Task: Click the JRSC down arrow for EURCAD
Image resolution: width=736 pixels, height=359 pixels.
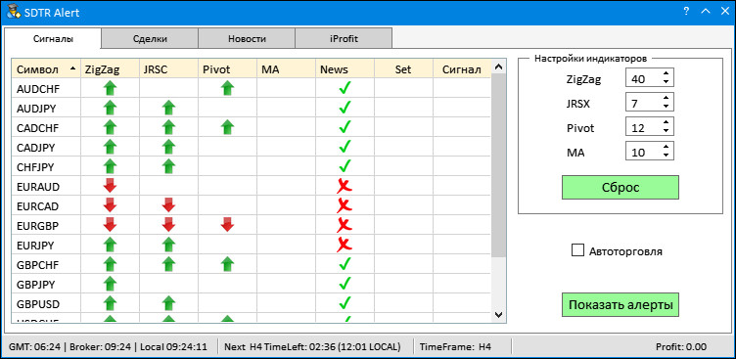Action: 168,205
